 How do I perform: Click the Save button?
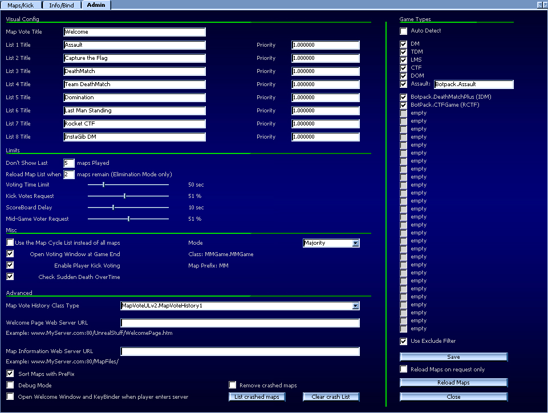coord(453,356)
